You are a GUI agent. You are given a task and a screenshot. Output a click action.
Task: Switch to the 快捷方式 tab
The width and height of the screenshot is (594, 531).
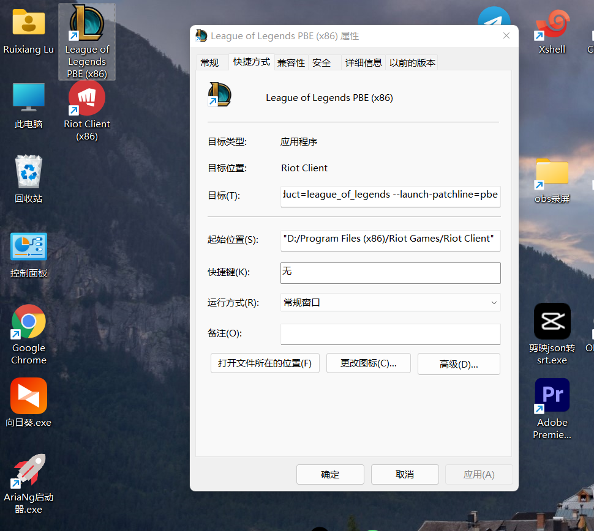252,62
